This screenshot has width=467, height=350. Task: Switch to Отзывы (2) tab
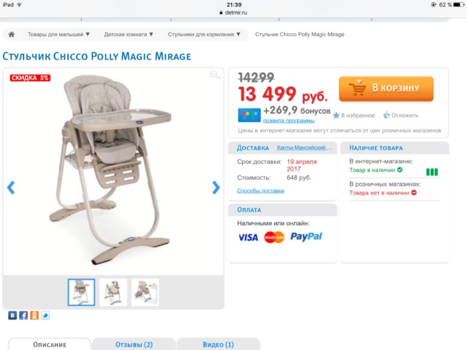pyautogui.click(x=134, y=345)
